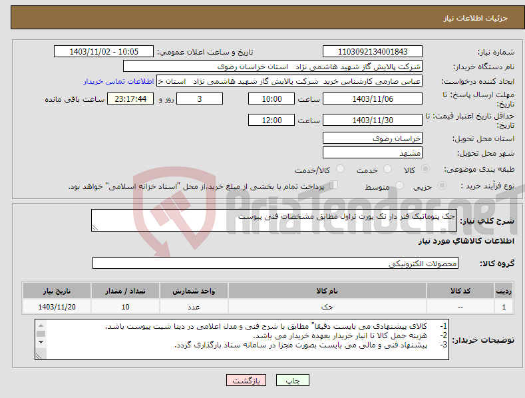Click the delivery province field خراسان رضوی
This screenshot has width=525, height=398.
click(x=373, y=138)
